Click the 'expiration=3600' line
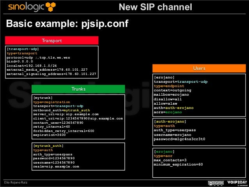 click(x=50, y=135)
